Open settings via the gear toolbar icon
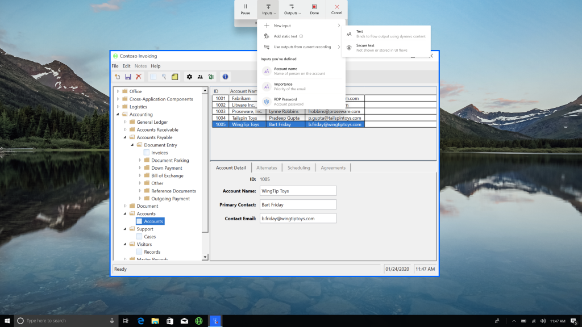Image resolution: width=582 pixels, height=327 pixels. (189, 77)
